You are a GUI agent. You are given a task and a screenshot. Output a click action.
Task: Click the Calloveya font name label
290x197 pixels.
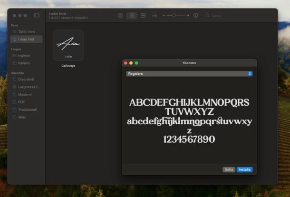pos(68,66)
